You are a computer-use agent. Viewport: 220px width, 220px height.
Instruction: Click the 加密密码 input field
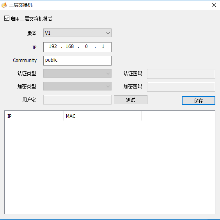click(x=181, y=87)
